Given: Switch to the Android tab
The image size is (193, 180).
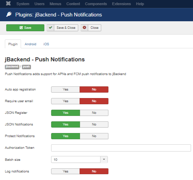Looking at the screenshot, I should [31, 44].
